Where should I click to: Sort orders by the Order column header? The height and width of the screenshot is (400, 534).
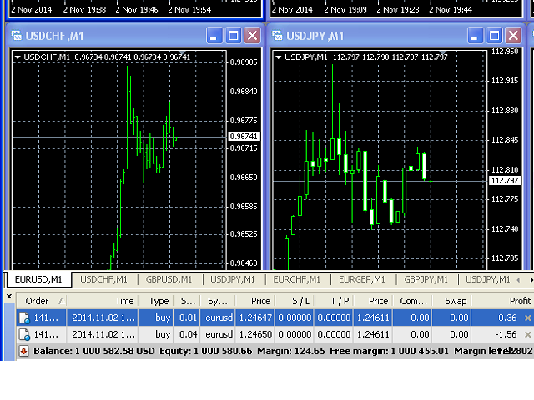point(38,301)
